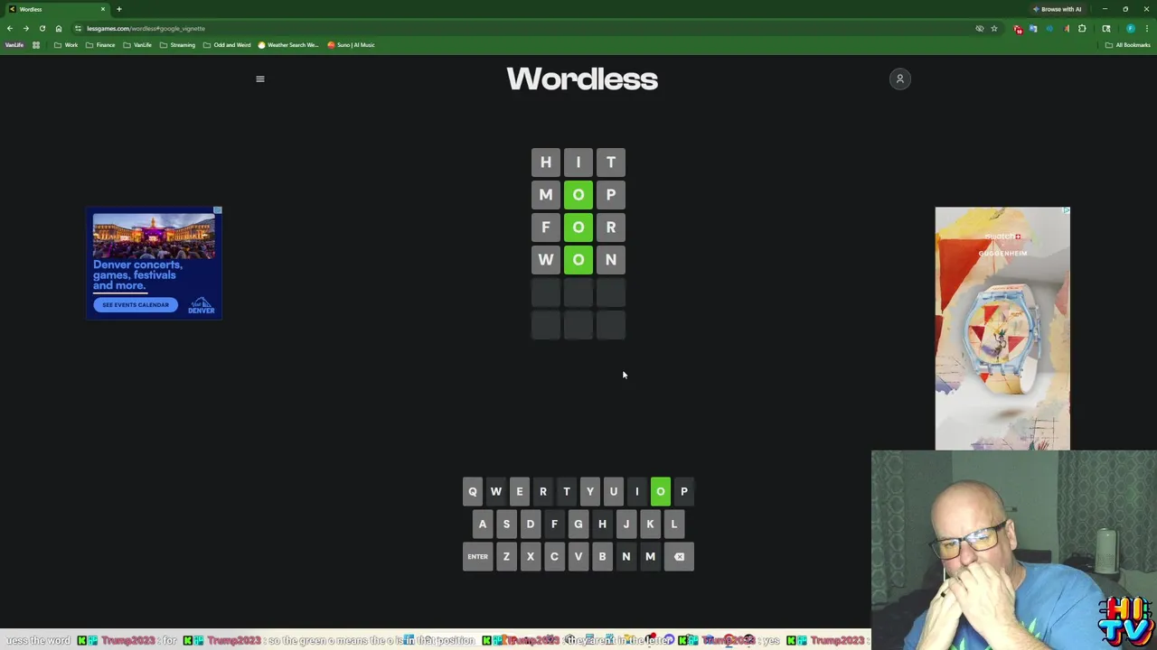Screen dimensions: 1157x650
Task: Close the Denver ad with its corner icon
Action: pyautogui.click(x=217, y=210)
